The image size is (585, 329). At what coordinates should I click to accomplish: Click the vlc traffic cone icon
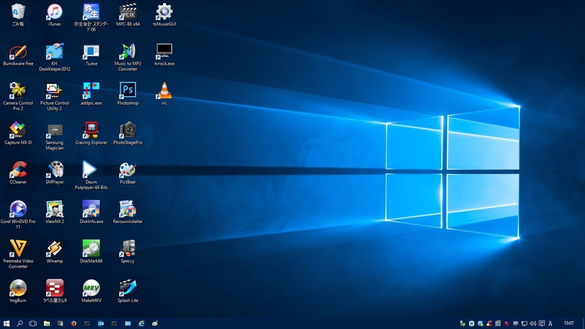(164, 94)
